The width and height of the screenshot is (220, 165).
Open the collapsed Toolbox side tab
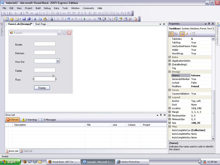(x=2, y=29)
